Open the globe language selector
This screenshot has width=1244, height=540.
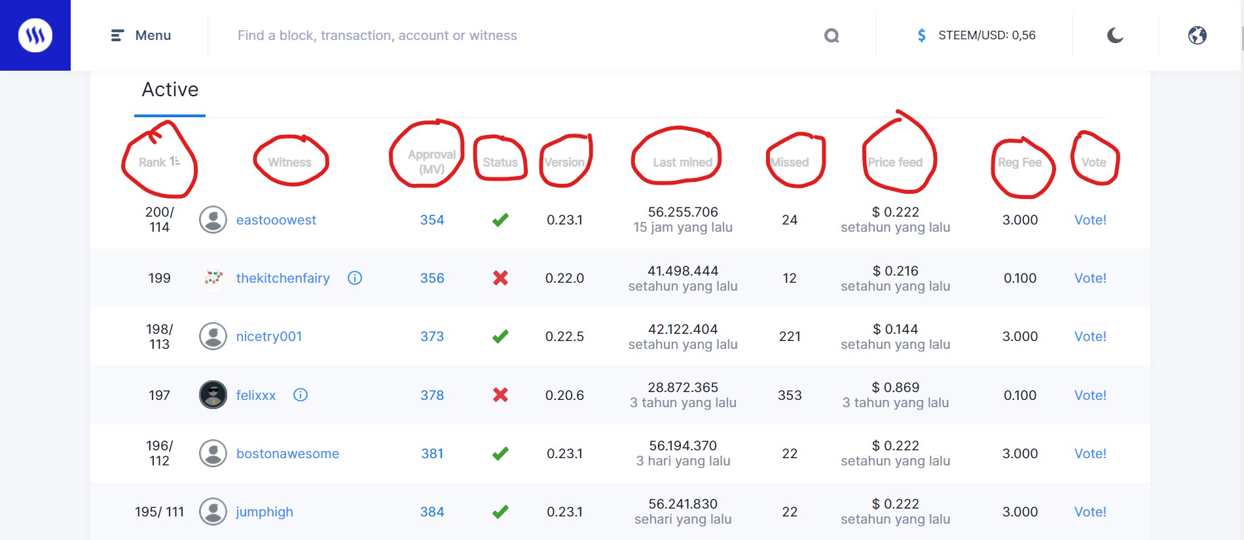1198,35
